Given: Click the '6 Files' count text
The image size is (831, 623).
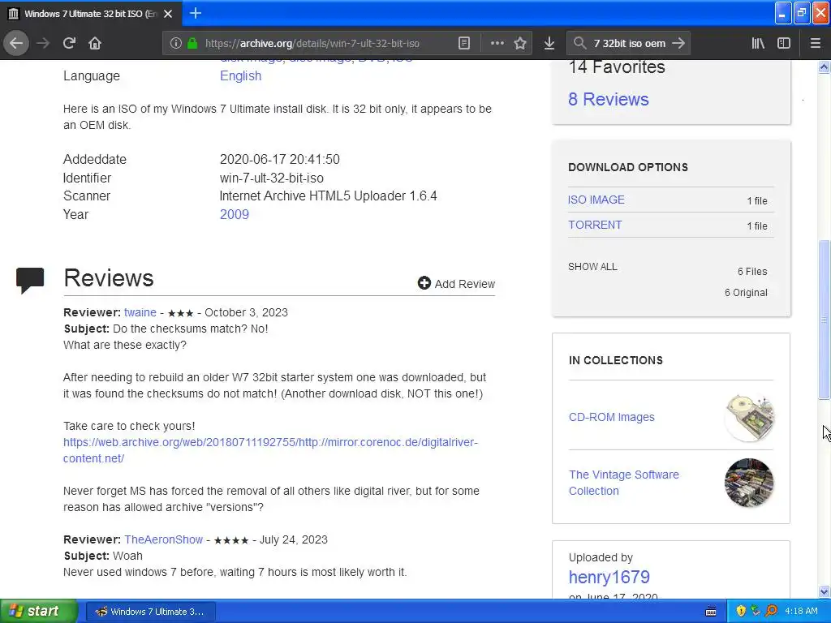Looking at the screenshot, I should (752, 271).
